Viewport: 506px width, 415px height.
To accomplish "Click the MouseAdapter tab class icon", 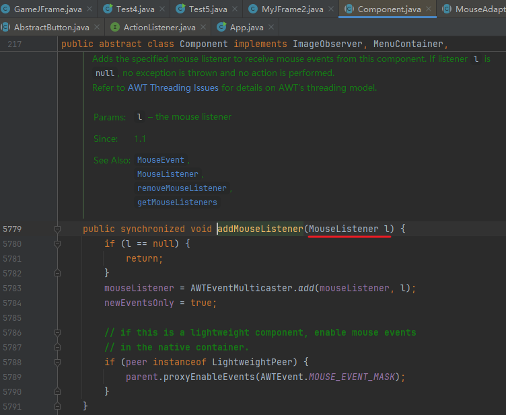I will pyautogui.click(x=447, y=9).
